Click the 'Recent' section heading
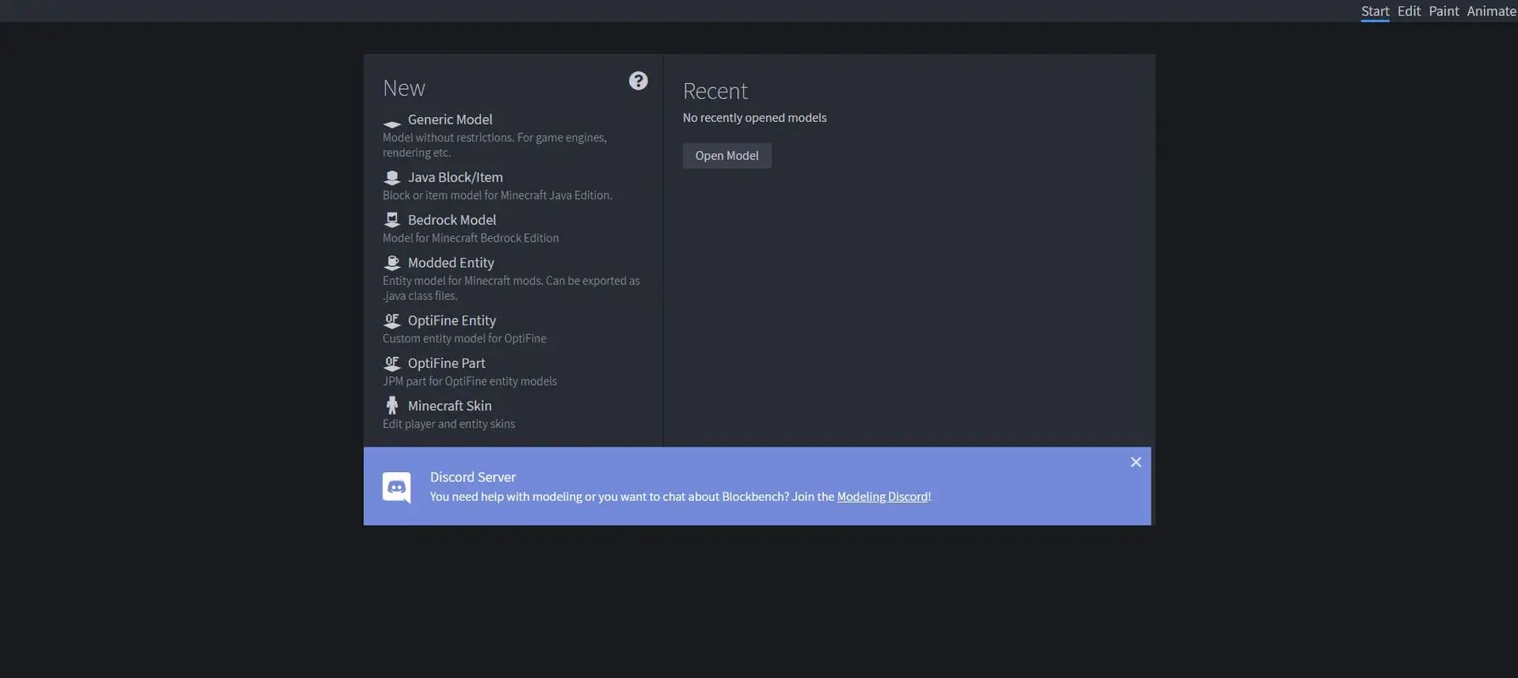1518x678 pixels. tap(715, 91)
